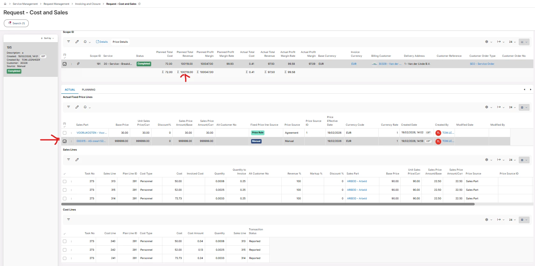Uncheck the scope 191 row checkbox

(x=65, y=64)
